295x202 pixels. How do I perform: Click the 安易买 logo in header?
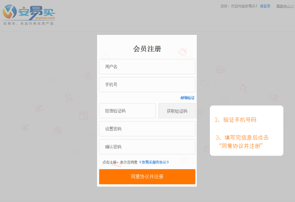pyautogui.click(x=29, y=15)
